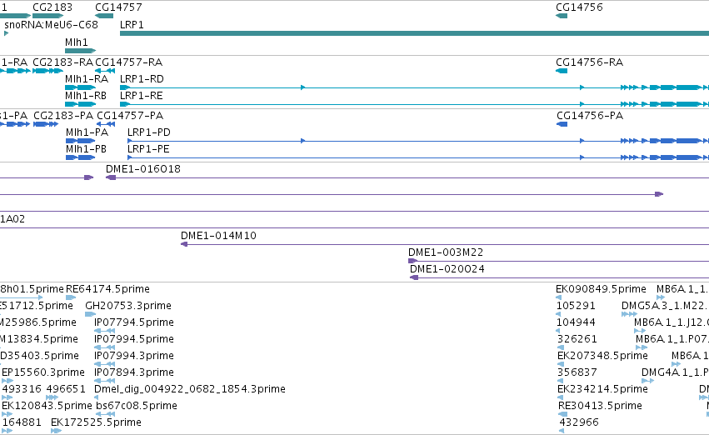709x435 pixels.
Task: Click the EK090849.5prime EST label
Action: [601, 289]
